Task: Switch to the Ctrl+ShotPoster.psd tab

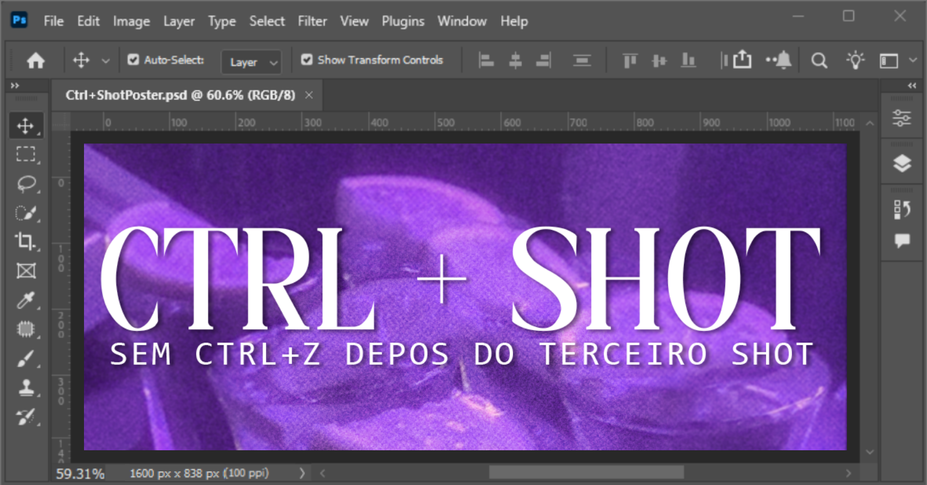Action: click(x=180, y=95)
